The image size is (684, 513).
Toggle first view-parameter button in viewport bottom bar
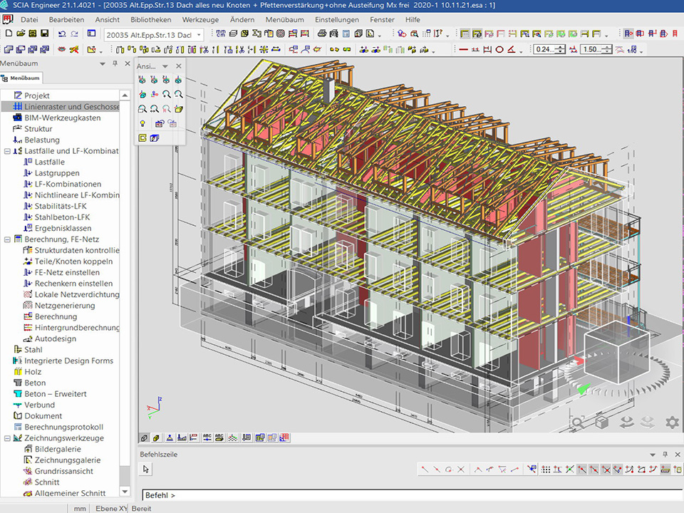[x=144, y=437]
